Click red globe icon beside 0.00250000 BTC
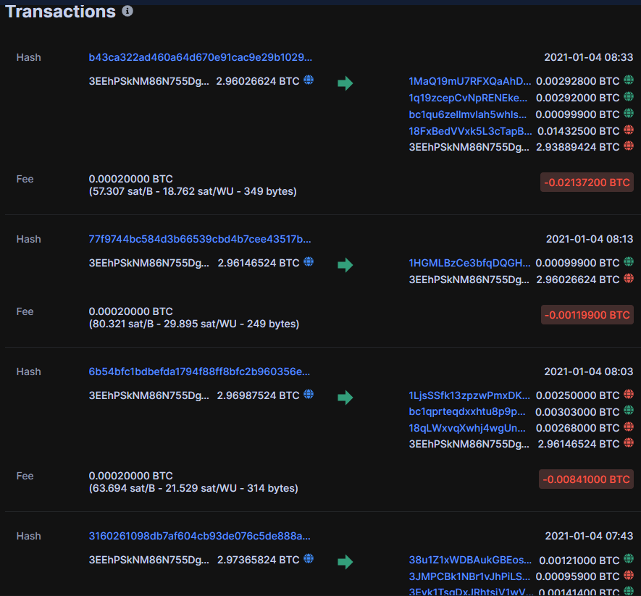 pyautogui.click(x=629, y=395)
